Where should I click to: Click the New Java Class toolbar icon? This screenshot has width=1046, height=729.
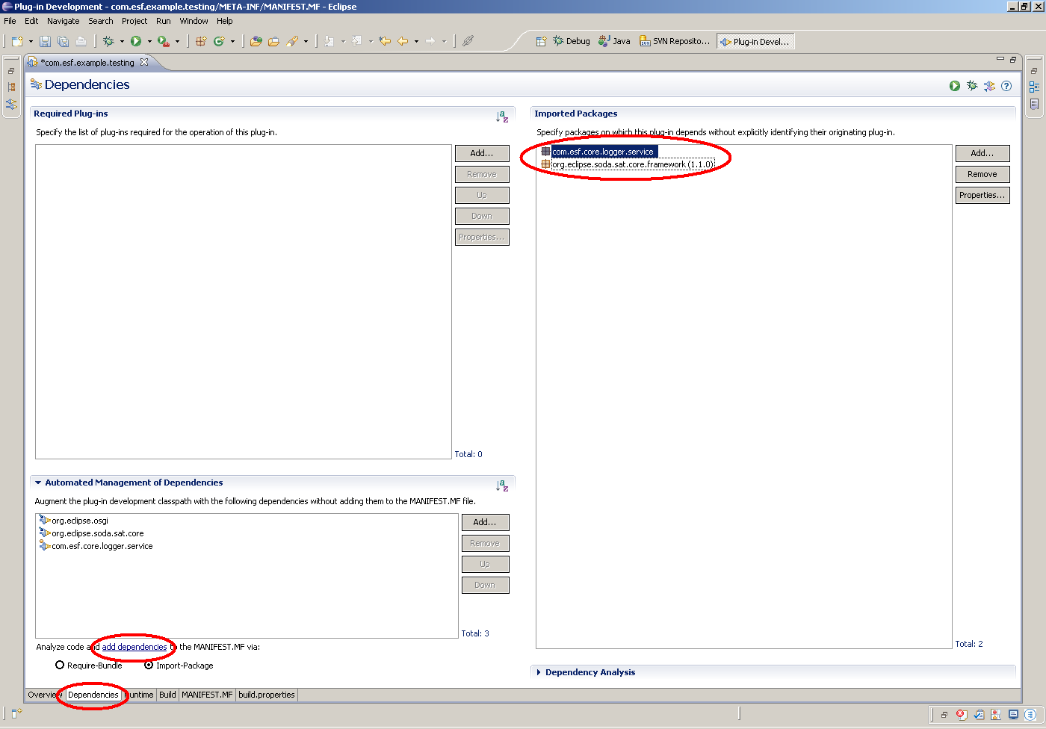(x=219, y=41)
